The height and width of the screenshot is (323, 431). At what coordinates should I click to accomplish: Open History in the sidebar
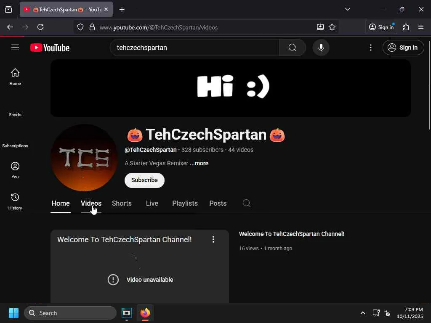[15, 201]
